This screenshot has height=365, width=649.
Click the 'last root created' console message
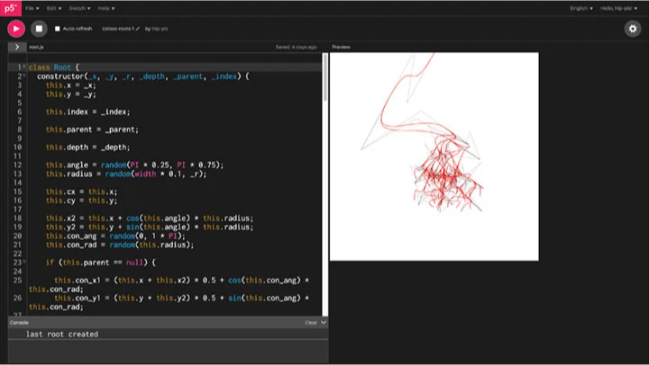tap(62, 334)
